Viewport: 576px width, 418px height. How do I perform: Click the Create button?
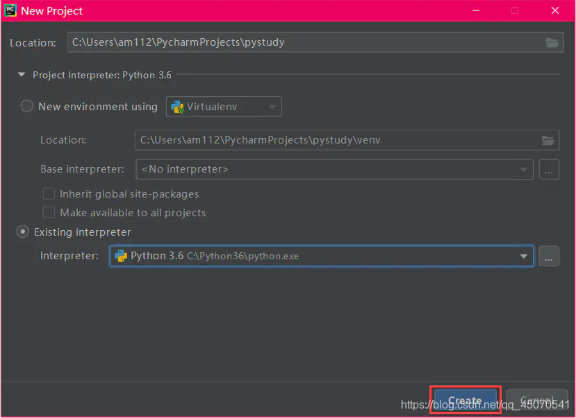tap(465, 400)
